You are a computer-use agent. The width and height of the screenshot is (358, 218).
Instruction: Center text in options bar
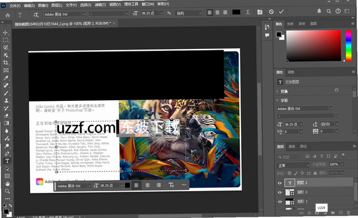tap(217, 13)
